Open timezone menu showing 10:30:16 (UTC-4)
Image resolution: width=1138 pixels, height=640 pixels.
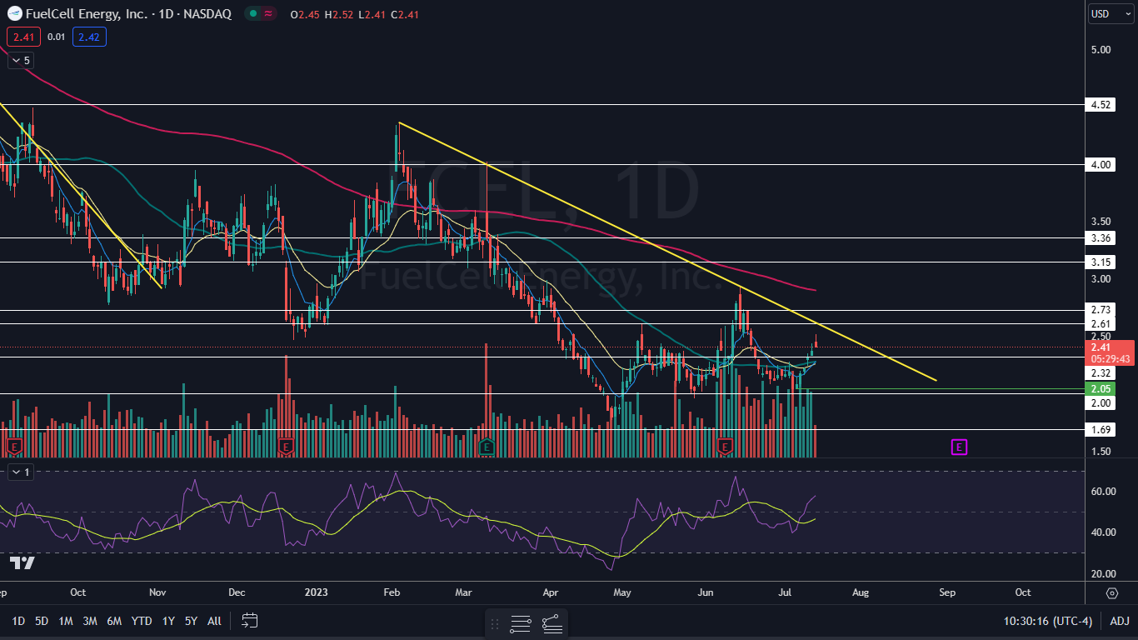(x=1048, y=621)
